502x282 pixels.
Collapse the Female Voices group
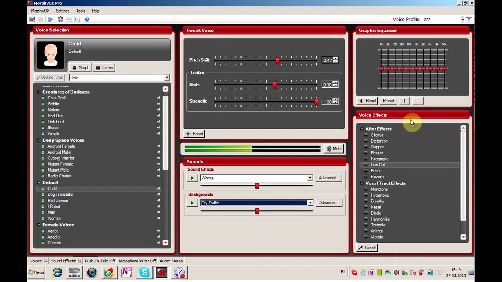click(x=38, y=225)
